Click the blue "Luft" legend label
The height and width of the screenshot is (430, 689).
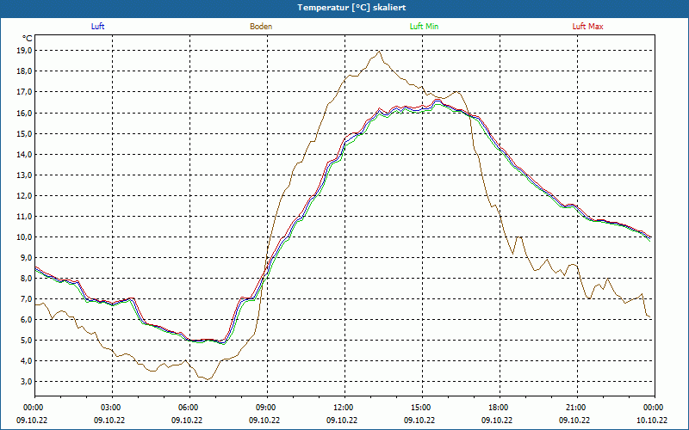pyautogui.click(x=97, y=27)
